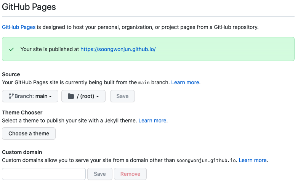The image size is (298, 188).
Task: Save the custom domain
Action: [x=100, y=174]
